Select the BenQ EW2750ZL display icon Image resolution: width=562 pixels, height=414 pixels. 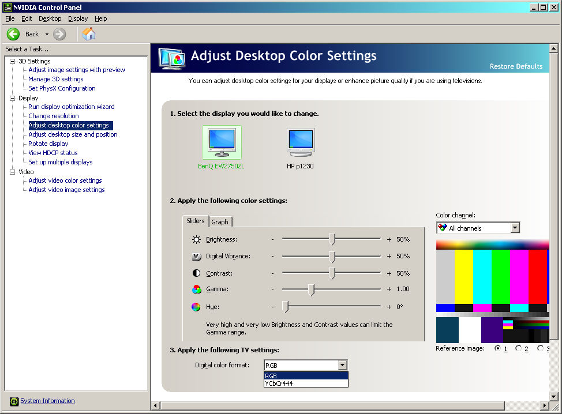[222, 142]
